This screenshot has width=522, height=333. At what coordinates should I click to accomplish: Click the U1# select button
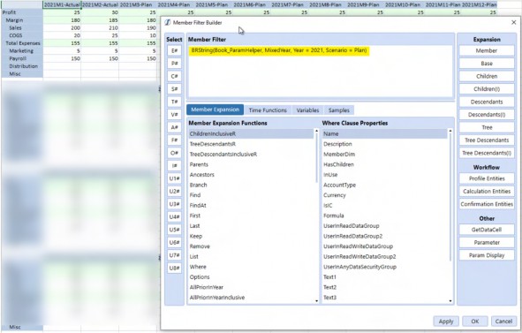[175, 178]
